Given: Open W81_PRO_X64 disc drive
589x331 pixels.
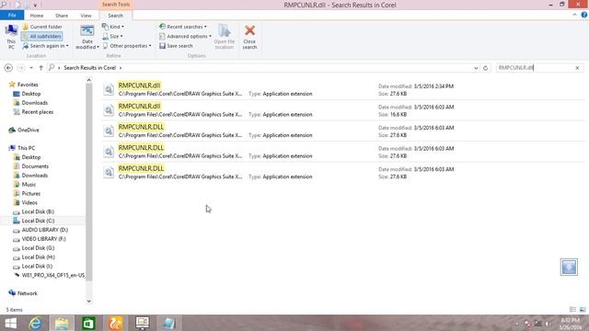Looking at the screenshot, I should pos(52,275).
